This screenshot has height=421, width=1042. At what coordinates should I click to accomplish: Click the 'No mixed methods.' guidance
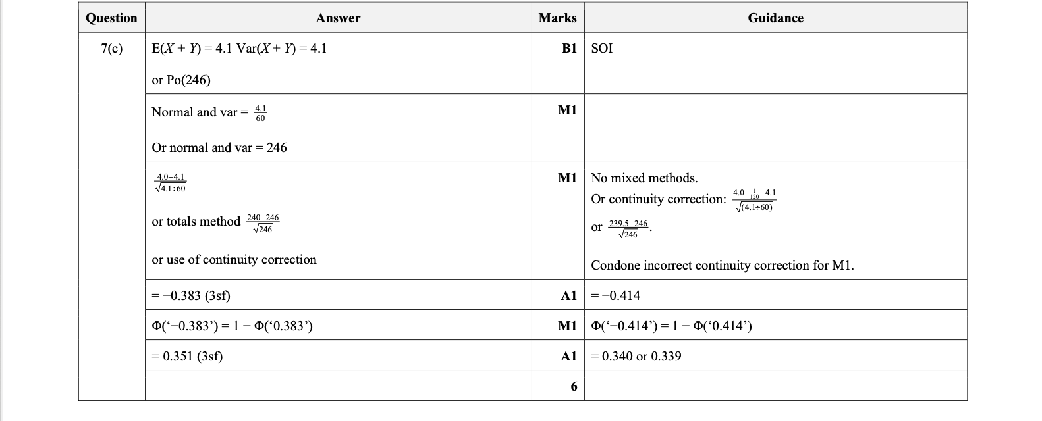[x=644, y=178]
